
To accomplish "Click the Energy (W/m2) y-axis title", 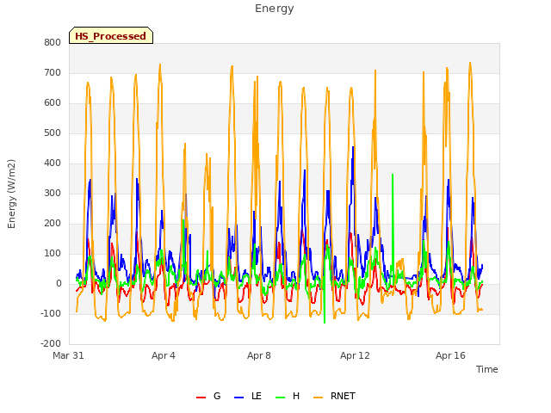I will pyautogui.click(x=11, y=194).
